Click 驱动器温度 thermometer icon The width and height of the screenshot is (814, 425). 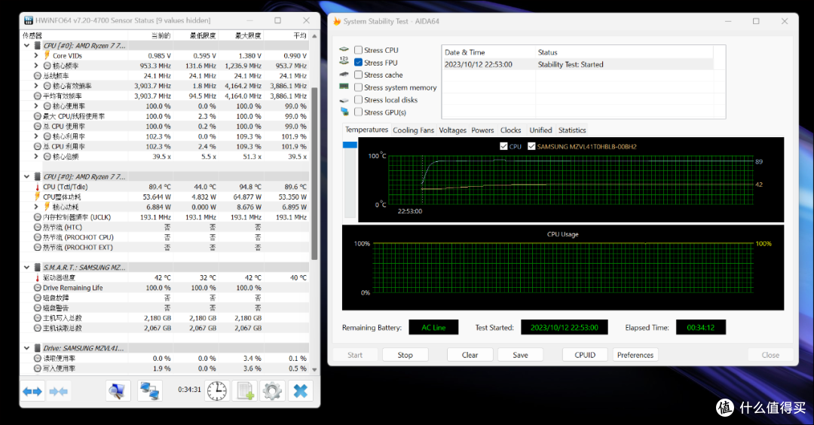click(x=38, y=277)
